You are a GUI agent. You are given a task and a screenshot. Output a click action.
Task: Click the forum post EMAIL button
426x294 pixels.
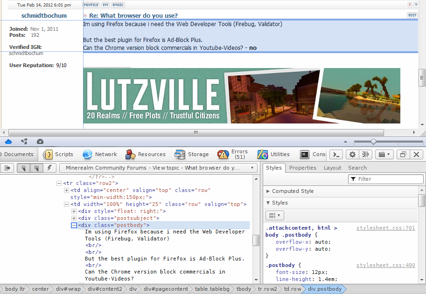point(118,5)
